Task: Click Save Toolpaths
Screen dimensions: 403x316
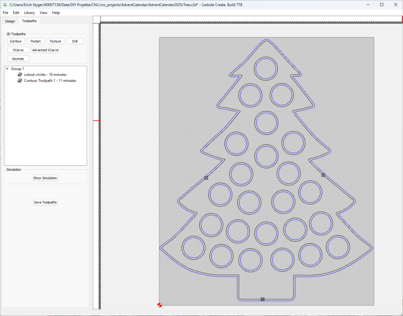Action: click(45, 202)
